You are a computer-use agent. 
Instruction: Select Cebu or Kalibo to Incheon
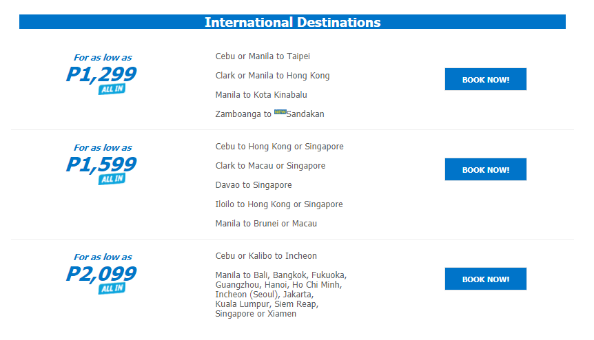click(266, 256)
